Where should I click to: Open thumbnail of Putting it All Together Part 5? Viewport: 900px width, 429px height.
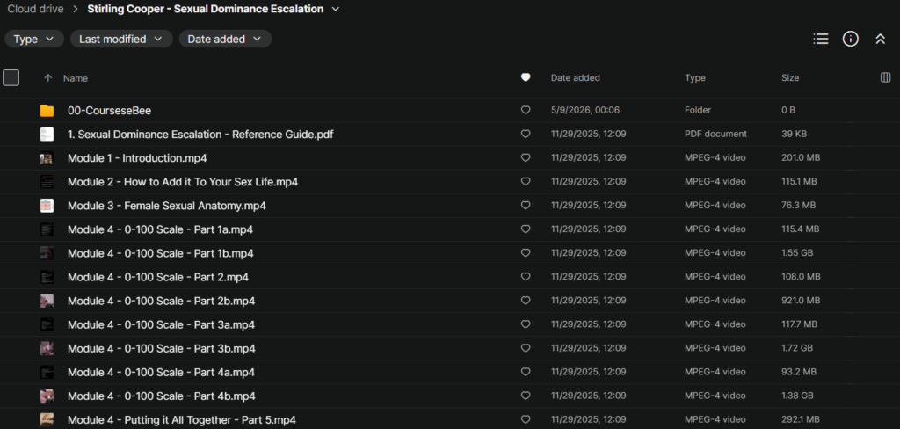[47, 420]
